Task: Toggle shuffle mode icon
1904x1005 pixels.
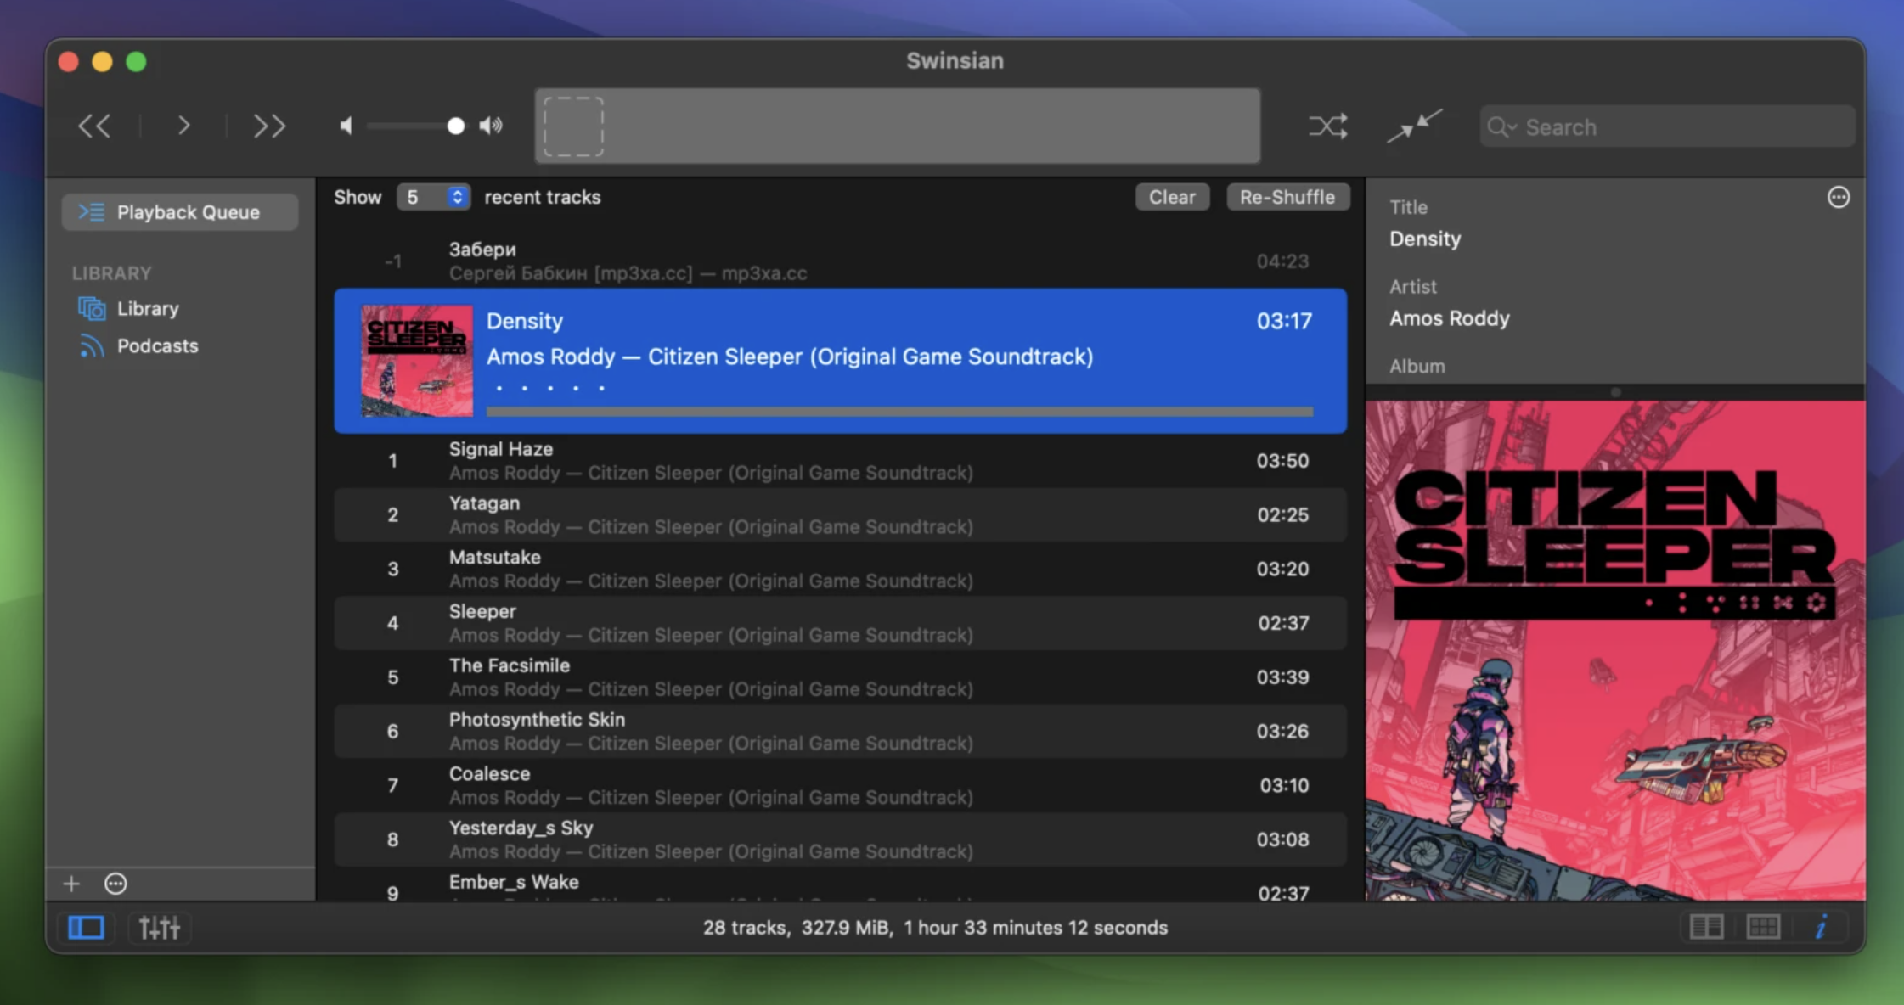Action: coord(1327,126)
